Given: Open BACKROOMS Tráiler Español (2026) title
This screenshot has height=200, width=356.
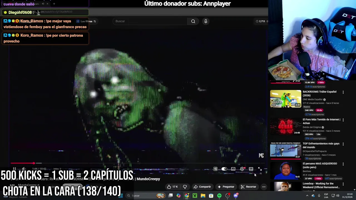Looking at the screenshot, I should pos(320,93).
